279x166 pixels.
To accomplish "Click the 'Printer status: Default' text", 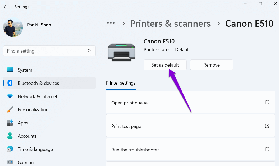I will tap(167, 50).
